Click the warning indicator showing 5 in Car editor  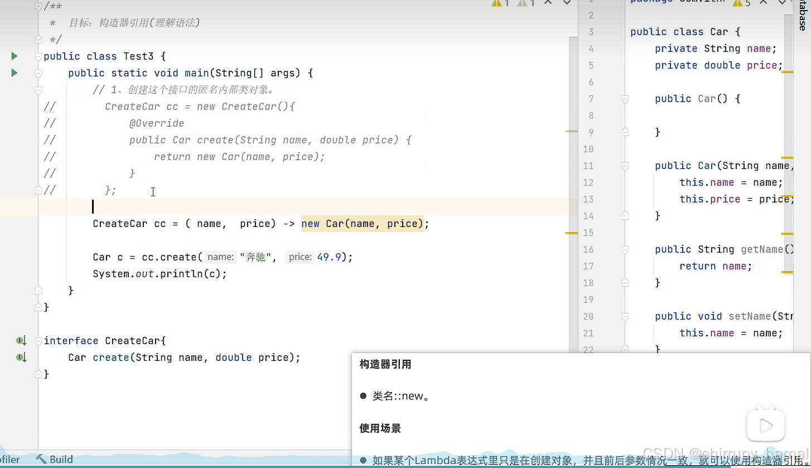point(741,3)
